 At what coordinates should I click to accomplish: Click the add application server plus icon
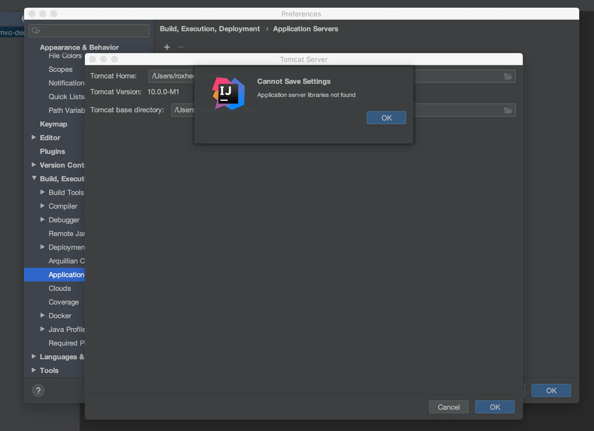167,47
